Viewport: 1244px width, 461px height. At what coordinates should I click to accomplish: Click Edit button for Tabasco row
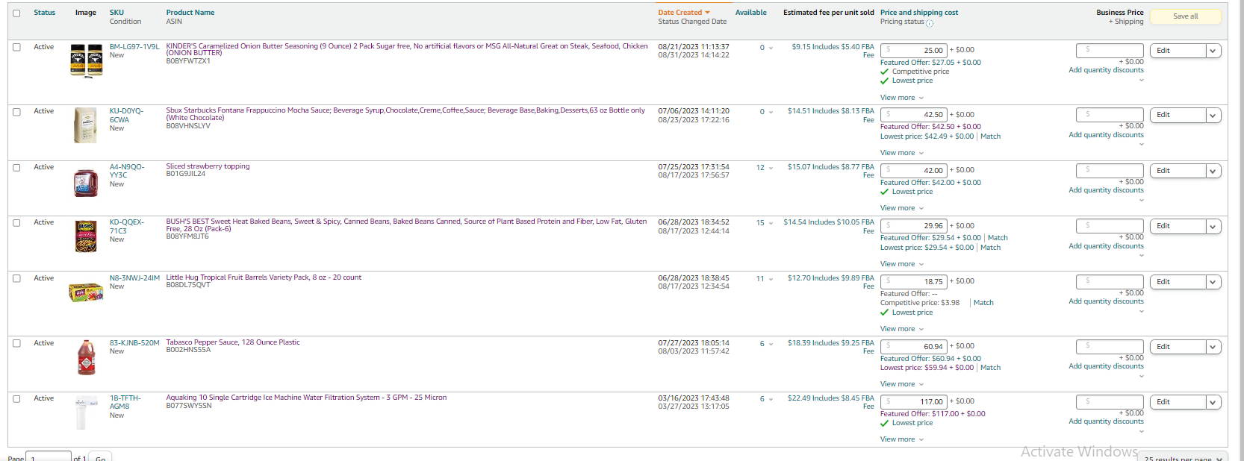pos(1178,347)
